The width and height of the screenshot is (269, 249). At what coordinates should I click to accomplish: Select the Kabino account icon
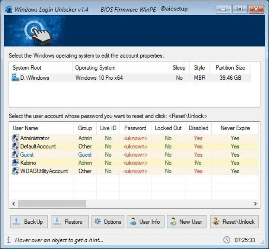click(x=16, y=163)
